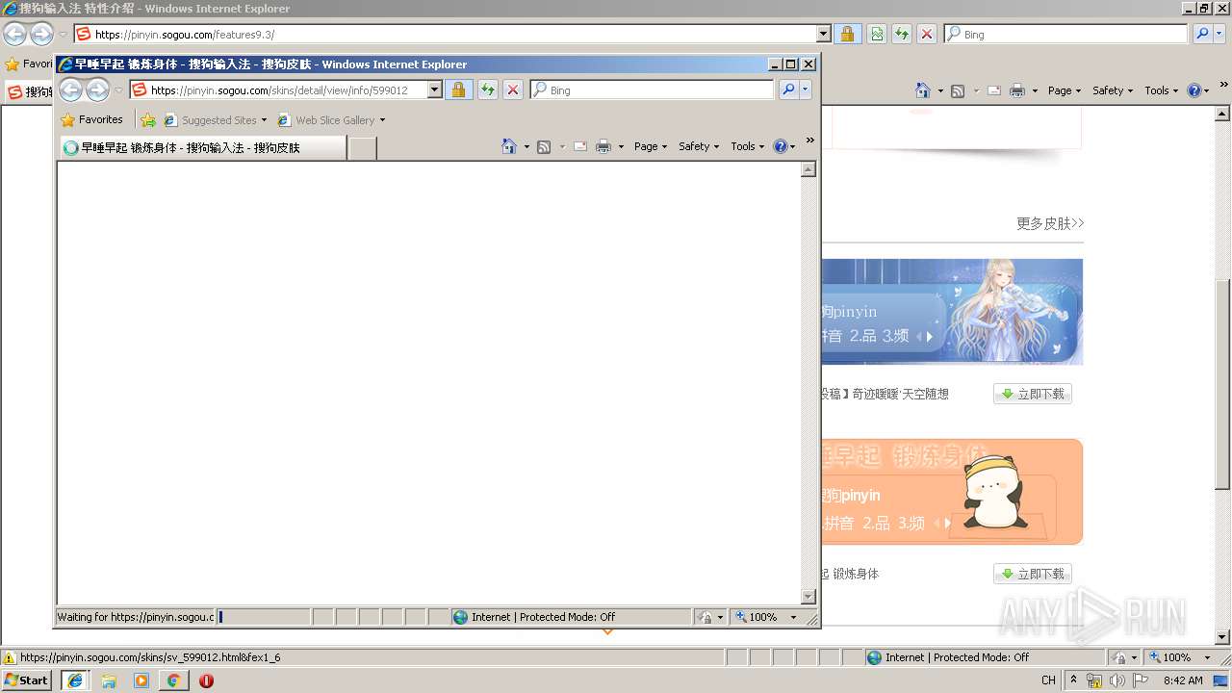Click the Home icon in front window toolbar

509,146
